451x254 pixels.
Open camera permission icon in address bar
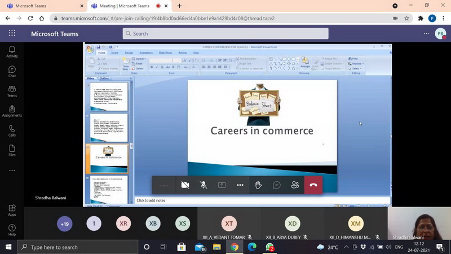[x=396, y=18]
